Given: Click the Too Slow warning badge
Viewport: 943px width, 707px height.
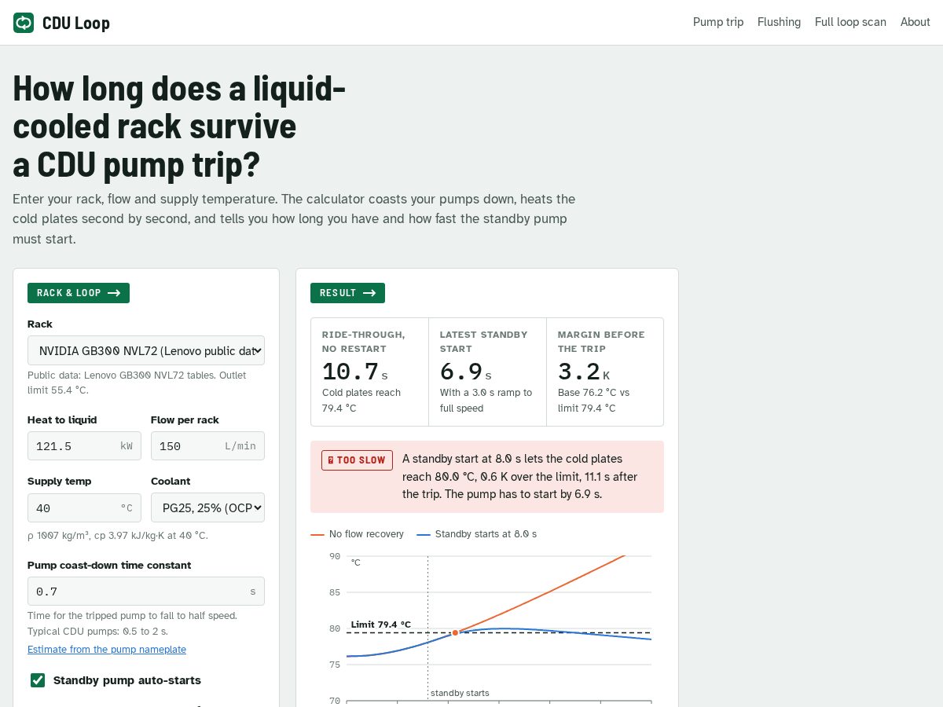Looking at the screenshot, I should pyautogui.click(x=357, y=460).
